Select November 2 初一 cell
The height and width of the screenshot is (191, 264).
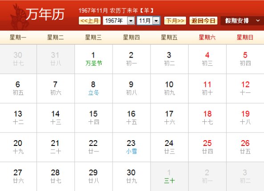(x=131, y=59)
